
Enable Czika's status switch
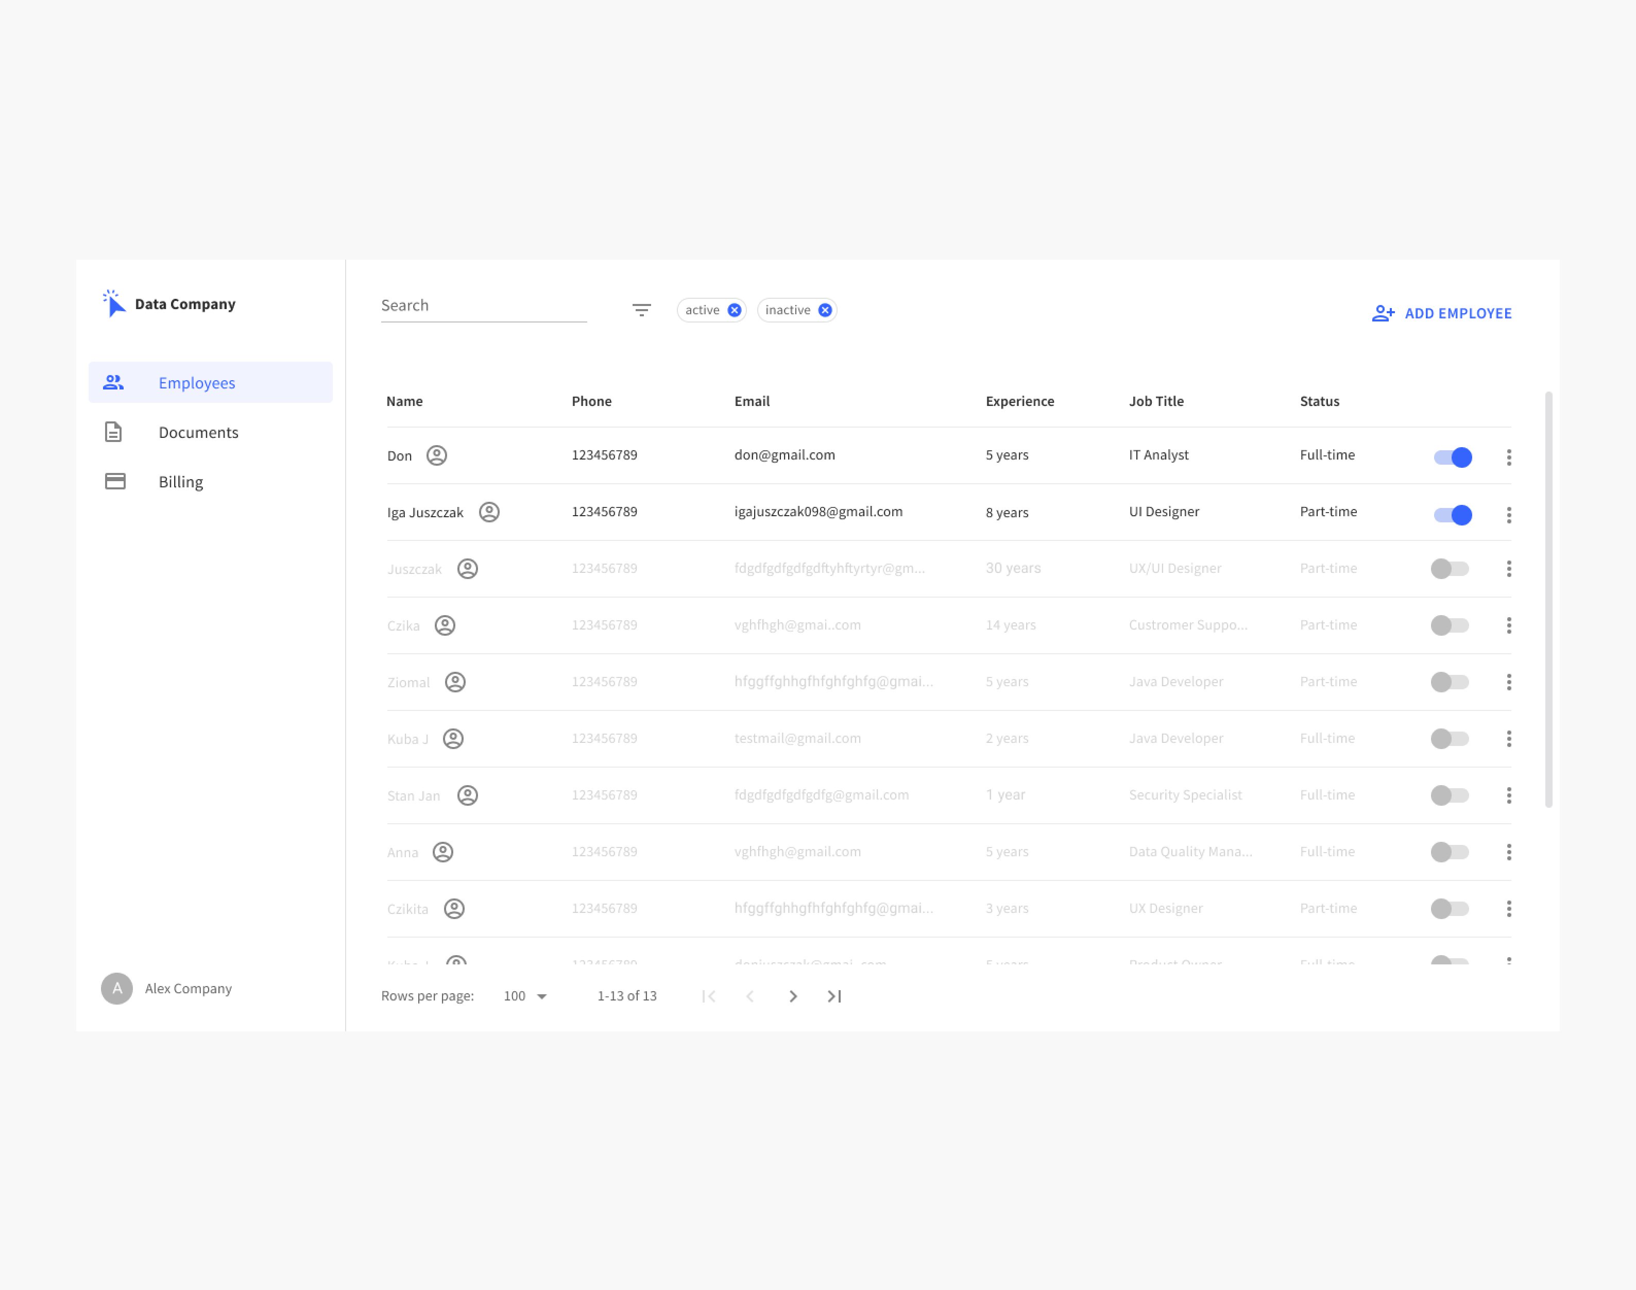[x=1450, y=625]
